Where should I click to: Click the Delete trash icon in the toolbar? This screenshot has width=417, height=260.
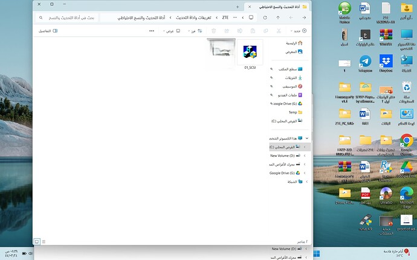[213, 31]
